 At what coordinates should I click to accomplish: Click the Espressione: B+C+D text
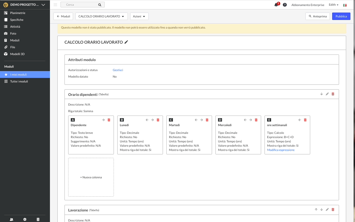280,137
